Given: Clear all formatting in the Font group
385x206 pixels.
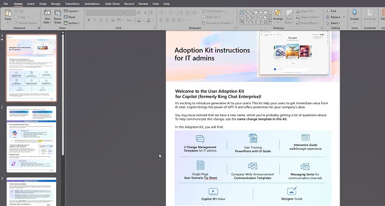Looking at the screenshot, I should tap(152, 12).
